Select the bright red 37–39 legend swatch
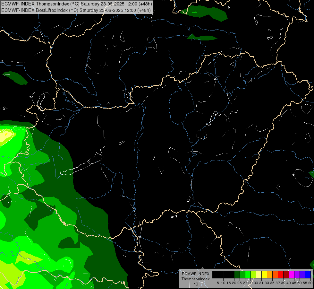Screen dimensions: 314x289 281,275
